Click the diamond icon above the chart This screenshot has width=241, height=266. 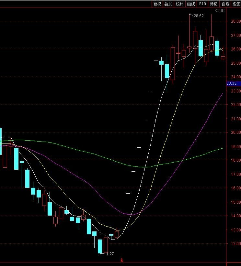[217, 11]
